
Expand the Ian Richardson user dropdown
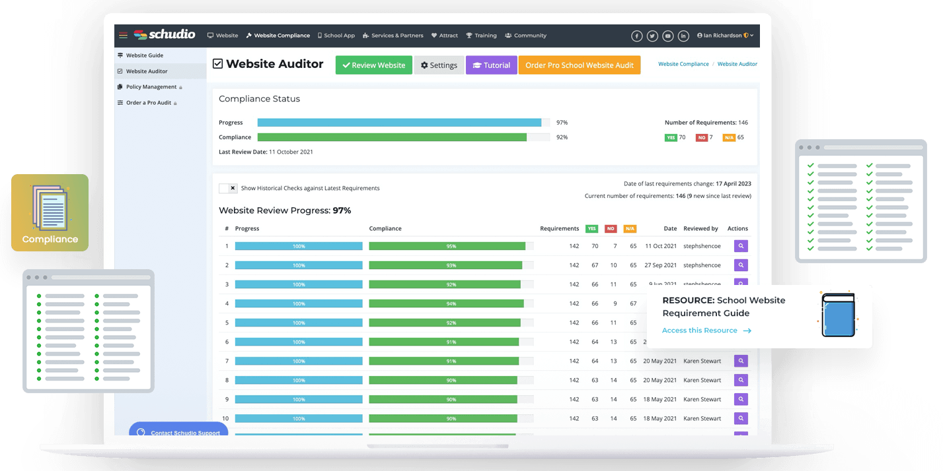(x=725, y=36)
